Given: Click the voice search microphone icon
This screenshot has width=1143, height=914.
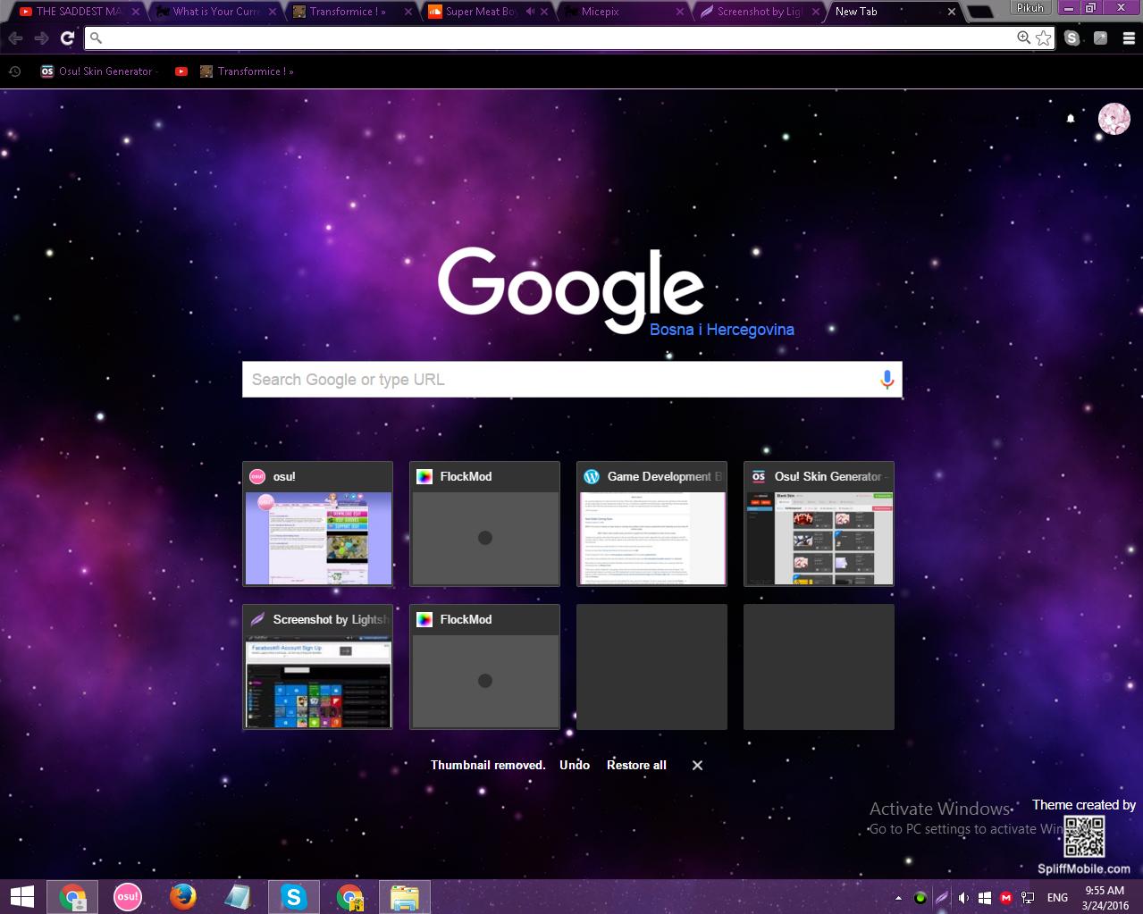Looking at the screenshot, I should (x=887, y=380).
